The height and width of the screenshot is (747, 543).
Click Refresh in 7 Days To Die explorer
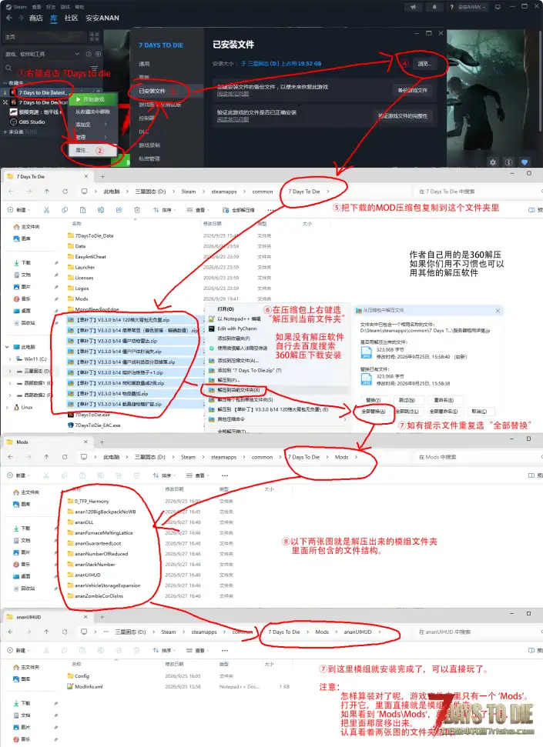[65, 192]
